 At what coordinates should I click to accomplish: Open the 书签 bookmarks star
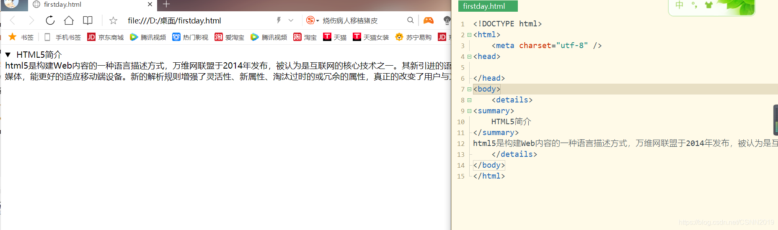(x=21, y=37)
